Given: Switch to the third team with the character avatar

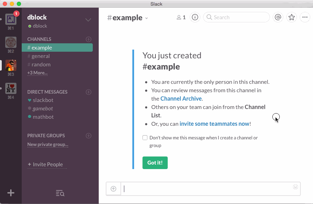Looking at the screenshot, I should [11, 65].
